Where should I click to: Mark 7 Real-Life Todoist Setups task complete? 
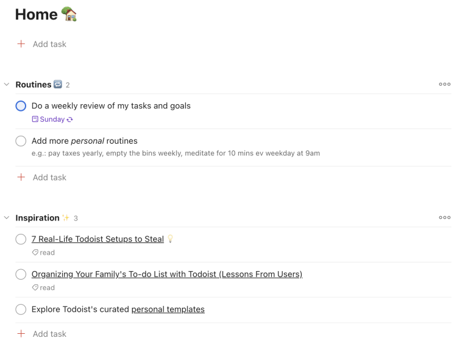(x=21, y=239)
